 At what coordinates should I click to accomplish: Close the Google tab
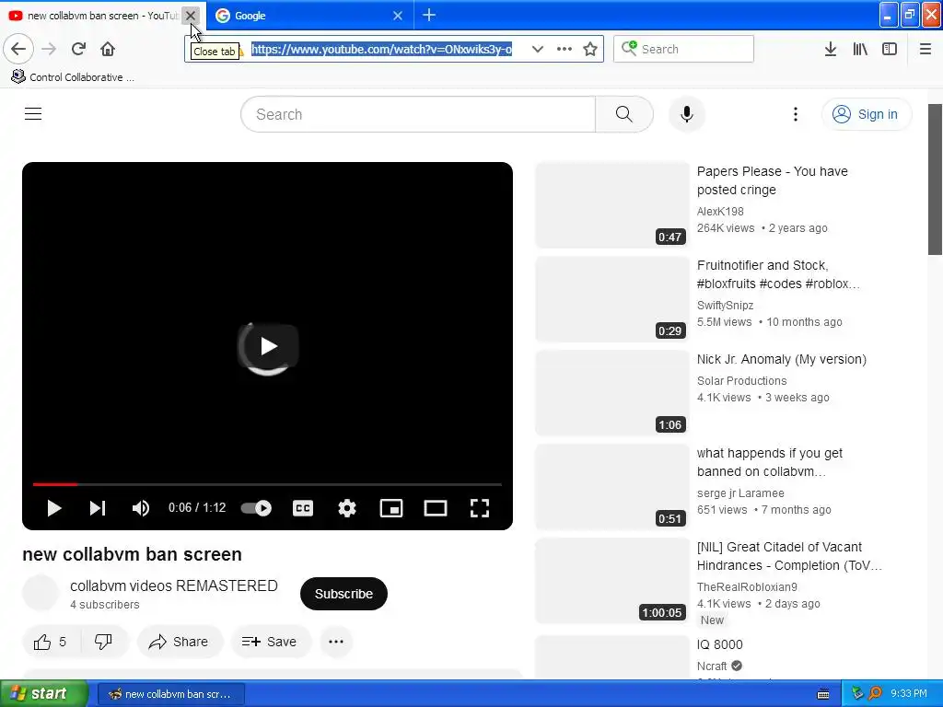pos(398,16)
